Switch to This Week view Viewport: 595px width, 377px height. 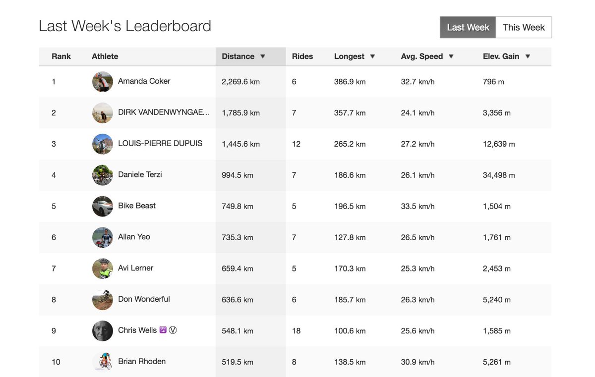click(x=524, y=27)
